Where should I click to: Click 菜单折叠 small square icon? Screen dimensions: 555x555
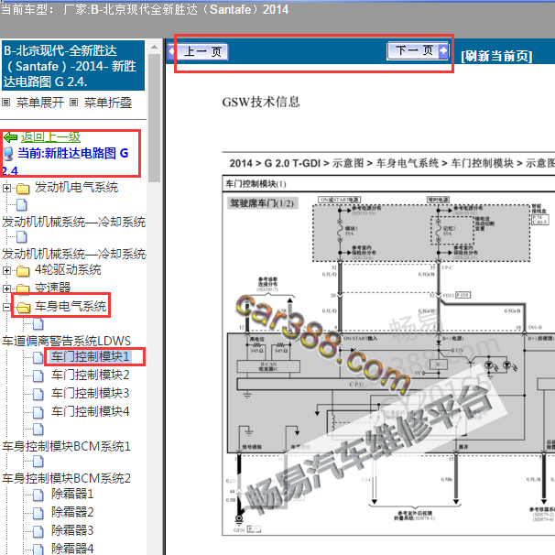(73, 103)
